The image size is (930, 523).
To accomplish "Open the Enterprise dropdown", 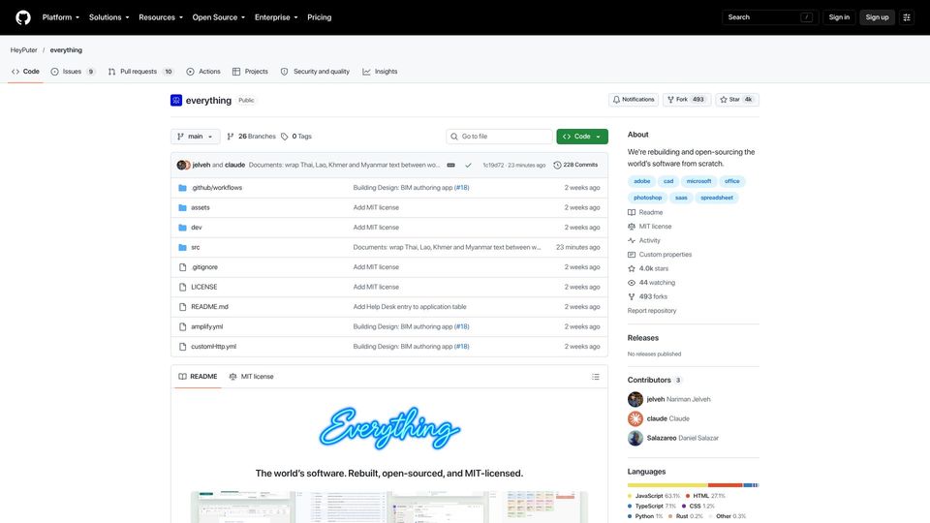I will coord(276,17).
